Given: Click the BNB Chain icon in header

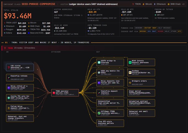Looking at the screenshot, I should click(169, 4).
